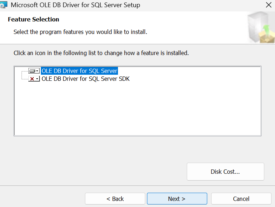The image size is (275, 207).
Task: Click the Feature Selection heading
Action: point(33,19)
